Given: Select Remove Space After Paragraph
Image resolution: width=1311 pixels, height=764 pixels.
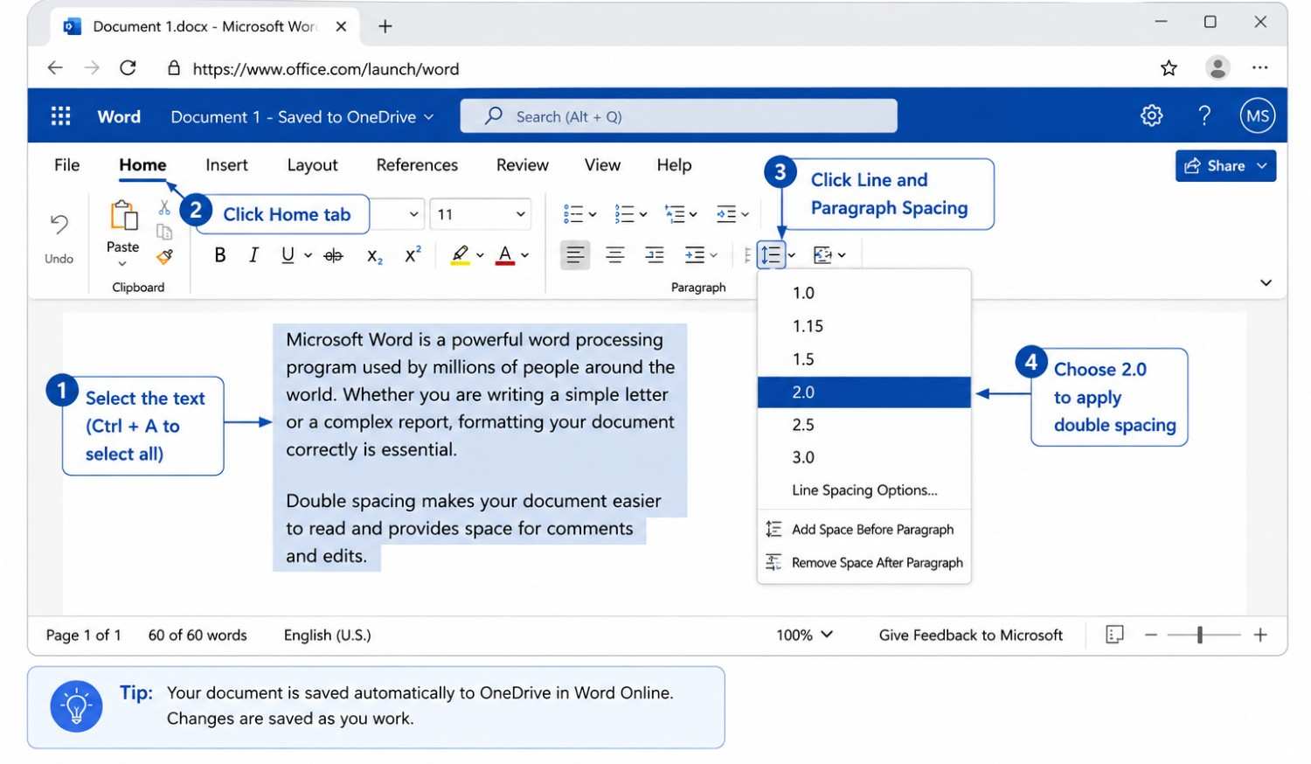Looking at the screenshot, I should coord(864,563).
